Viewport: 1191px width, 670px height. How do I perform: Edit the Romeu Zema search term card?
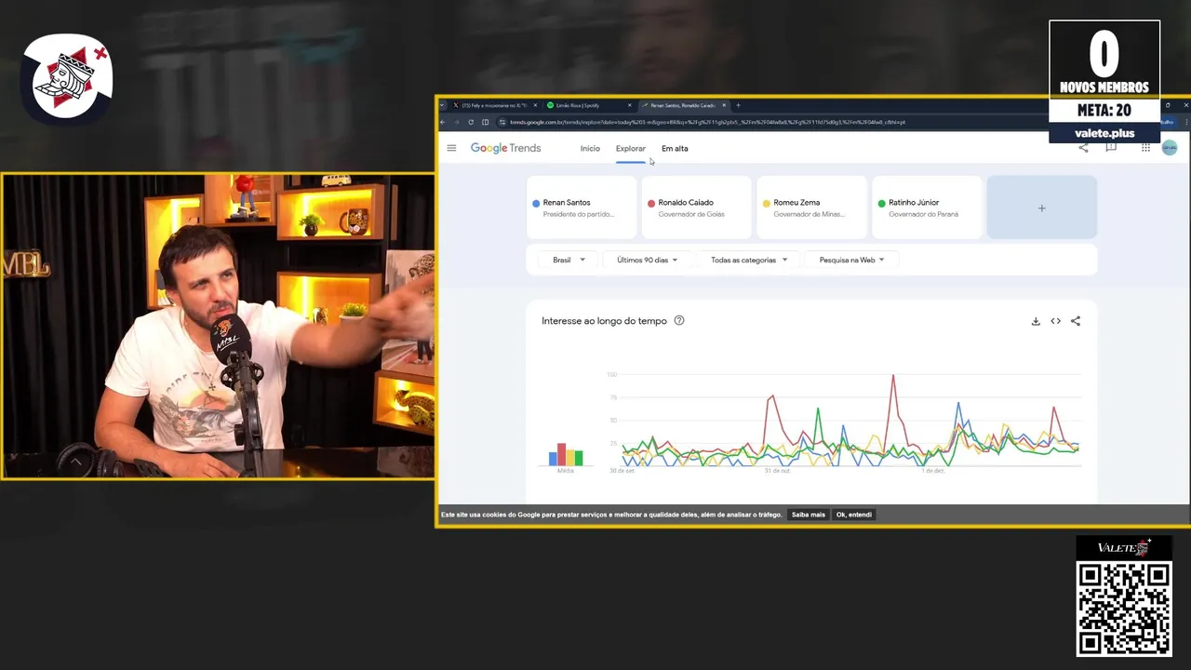[x=812, y=208]
